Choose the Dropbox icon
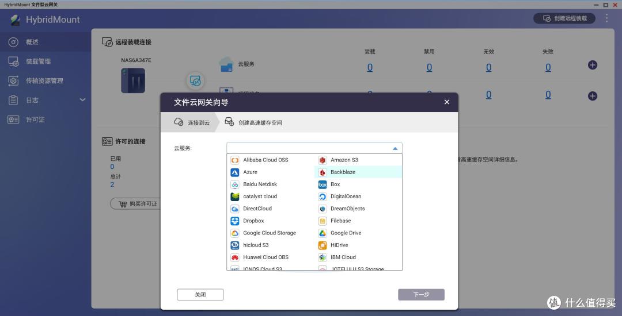622x316 pixels. (x=235, y=221)
